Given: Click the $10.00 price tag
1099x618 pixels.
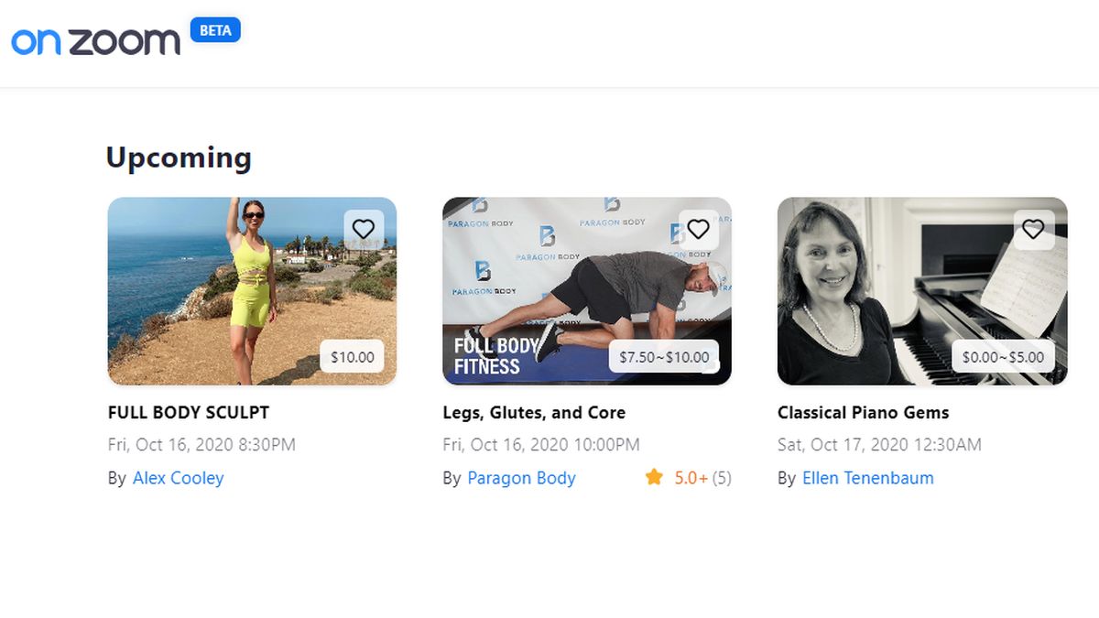Looking at the screenshot, I should point(352,357).
